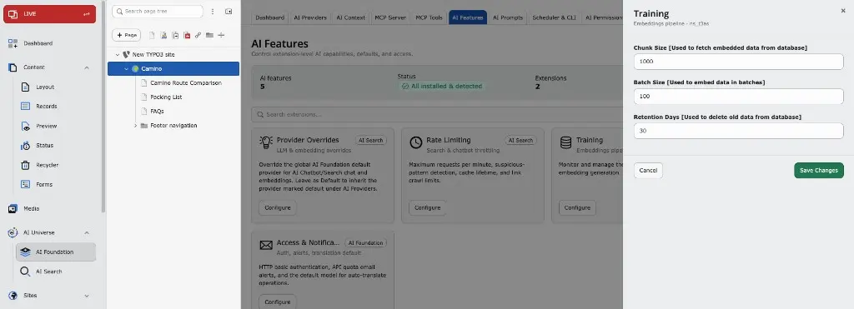Viewport: 854px width, 309px height.
Task: Configure Provider Overrides card
Action: tap(277, 208)
